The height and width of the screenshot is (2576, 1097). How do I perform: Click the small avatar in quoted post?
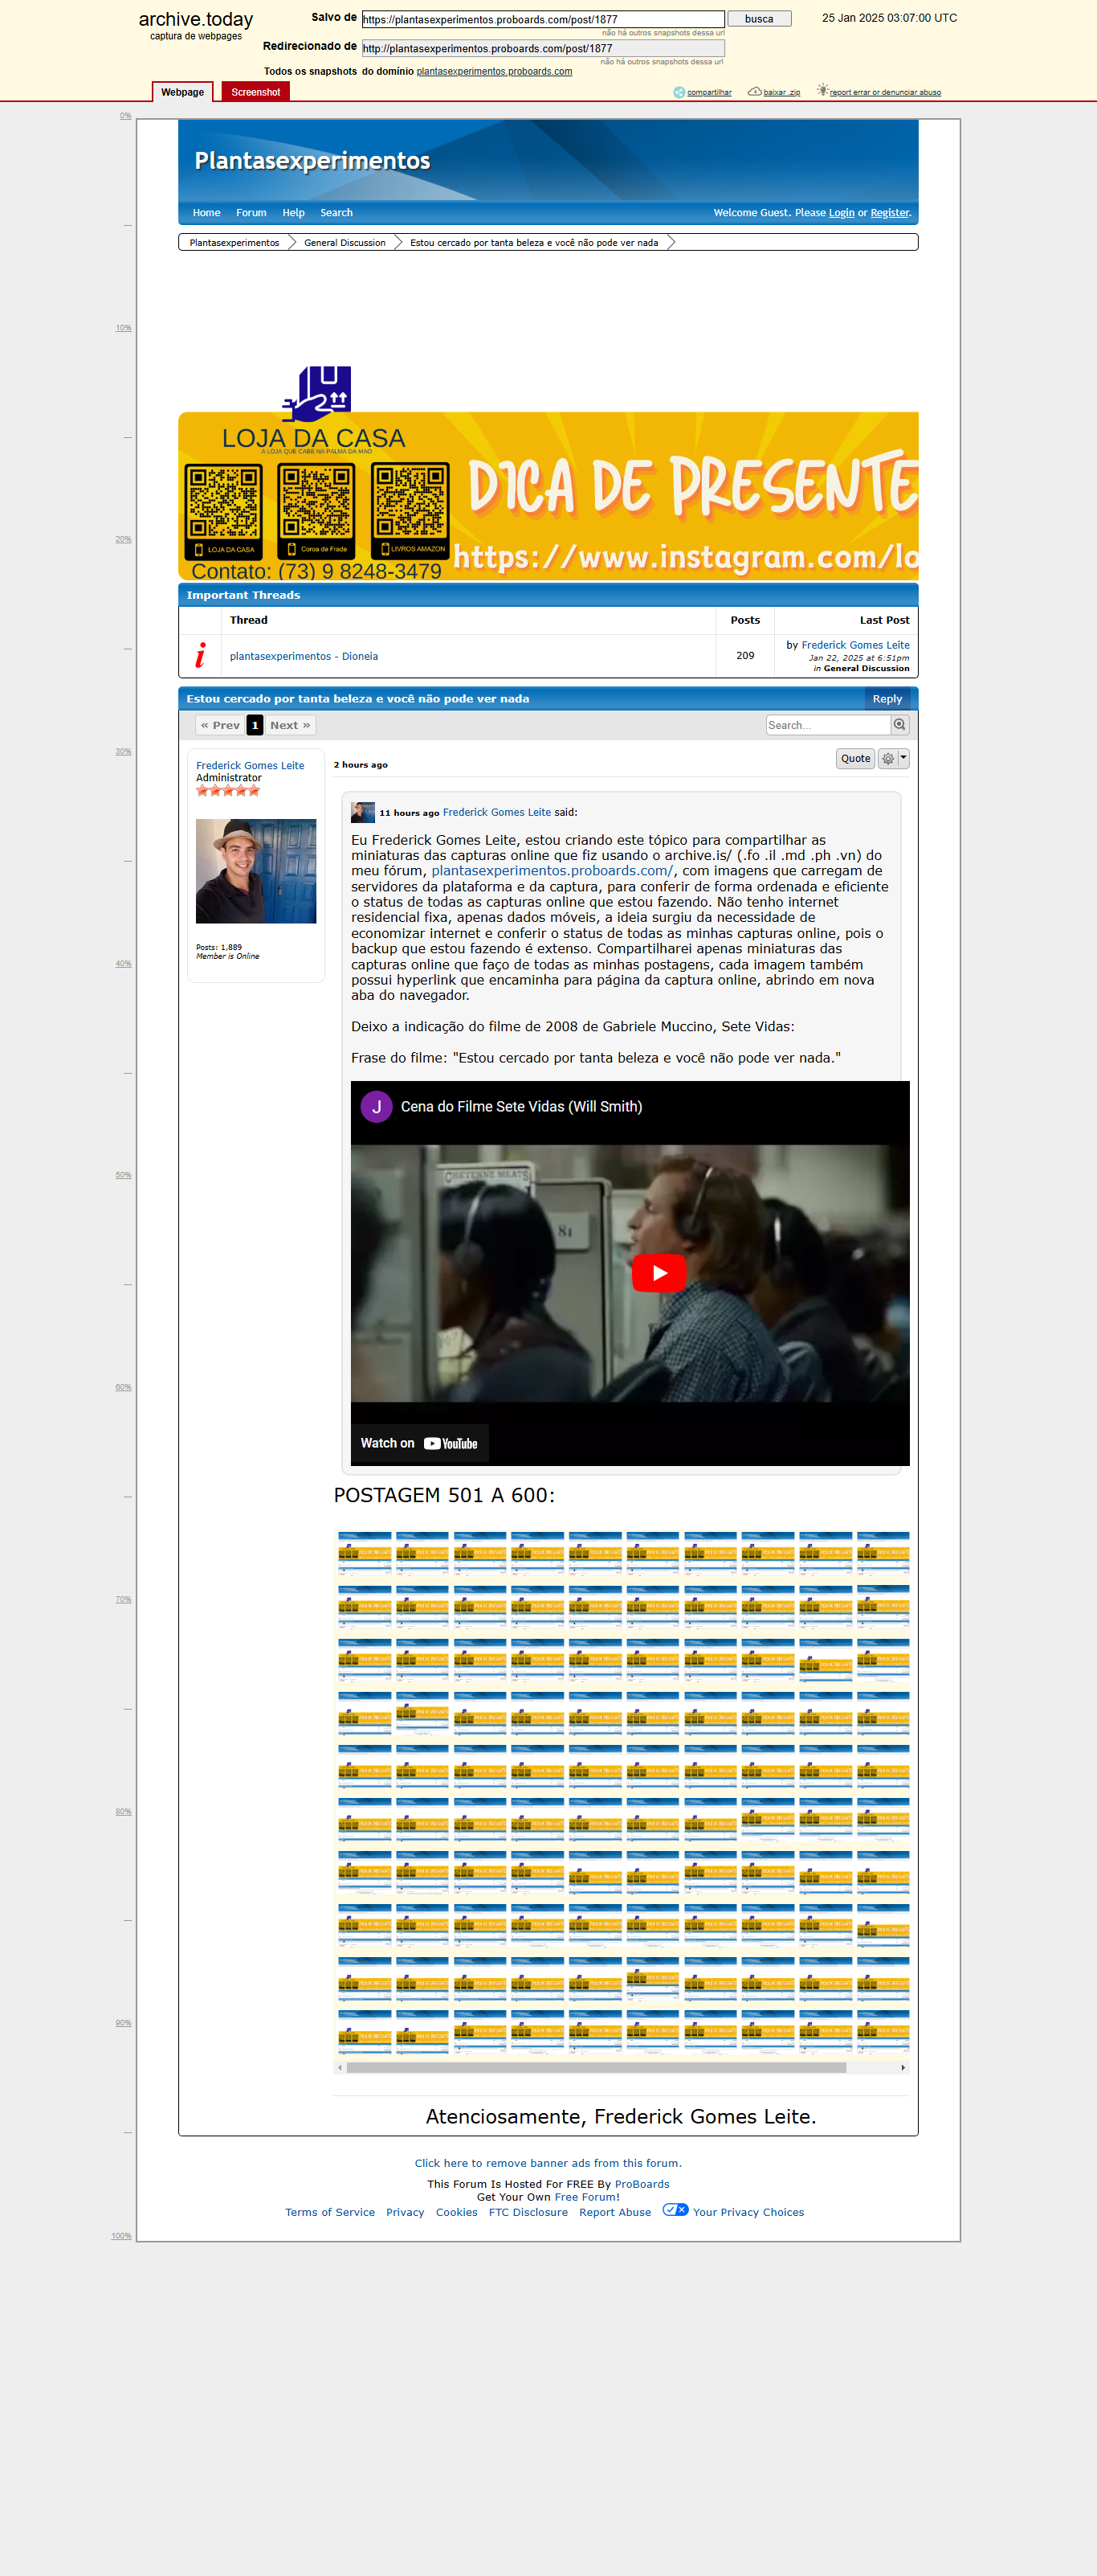point(363,812)
